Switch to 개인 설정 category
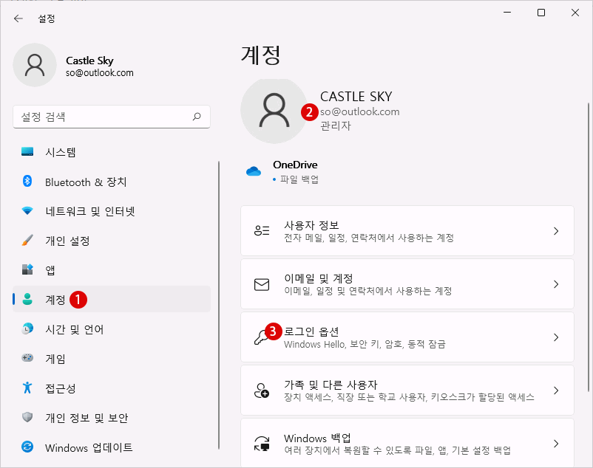Screen dimensions: 593x468 coord(112,241)
